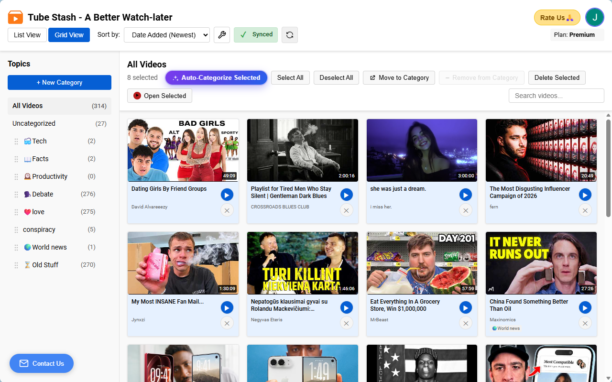Image resolution: width=612 pixels, height=382 pixels.
Task: Play the Eat Everything In A Grocery Store video
Action: point(466,307)
